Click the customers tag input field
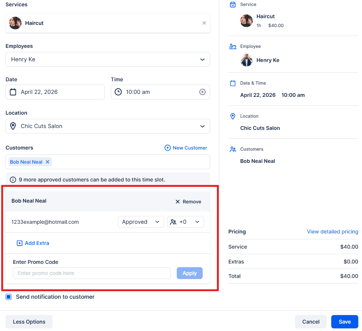 pyautogui.click(x=107, y=162)
